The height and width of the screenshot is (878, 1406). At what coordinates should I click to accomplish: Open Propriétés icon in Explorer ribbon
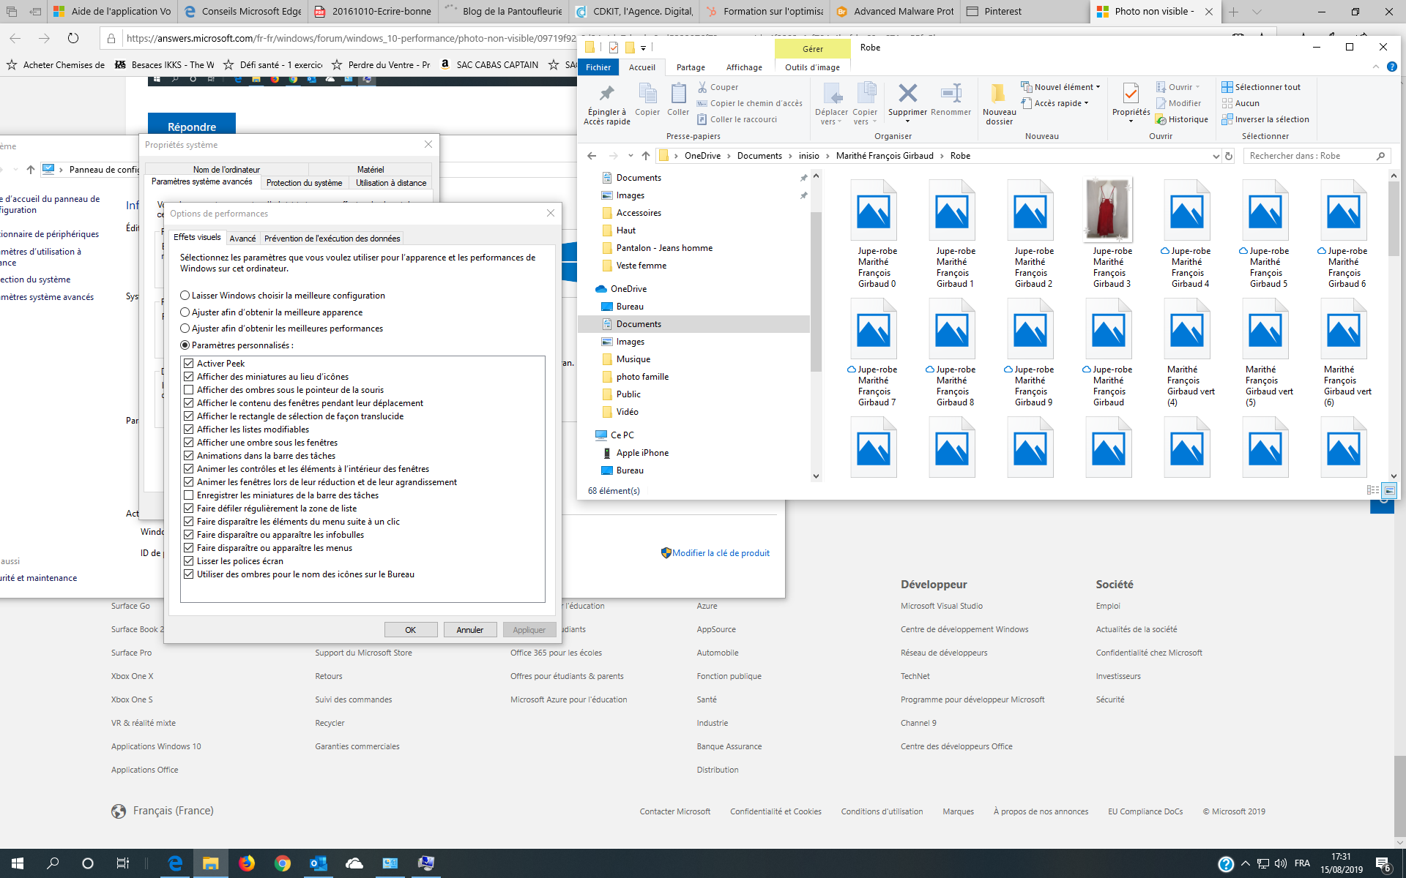[1130, 94]
